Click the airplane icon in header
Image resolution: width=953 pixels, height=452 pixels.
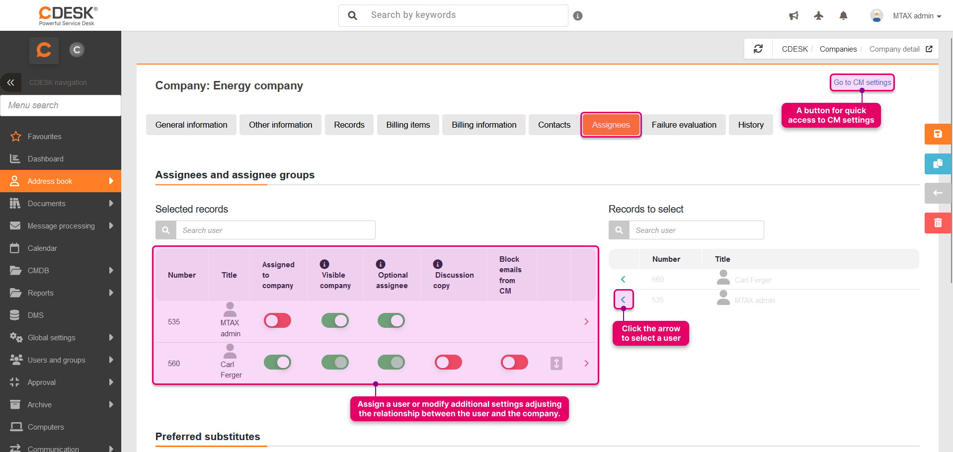pyautogui.click(x=818, y=16)
